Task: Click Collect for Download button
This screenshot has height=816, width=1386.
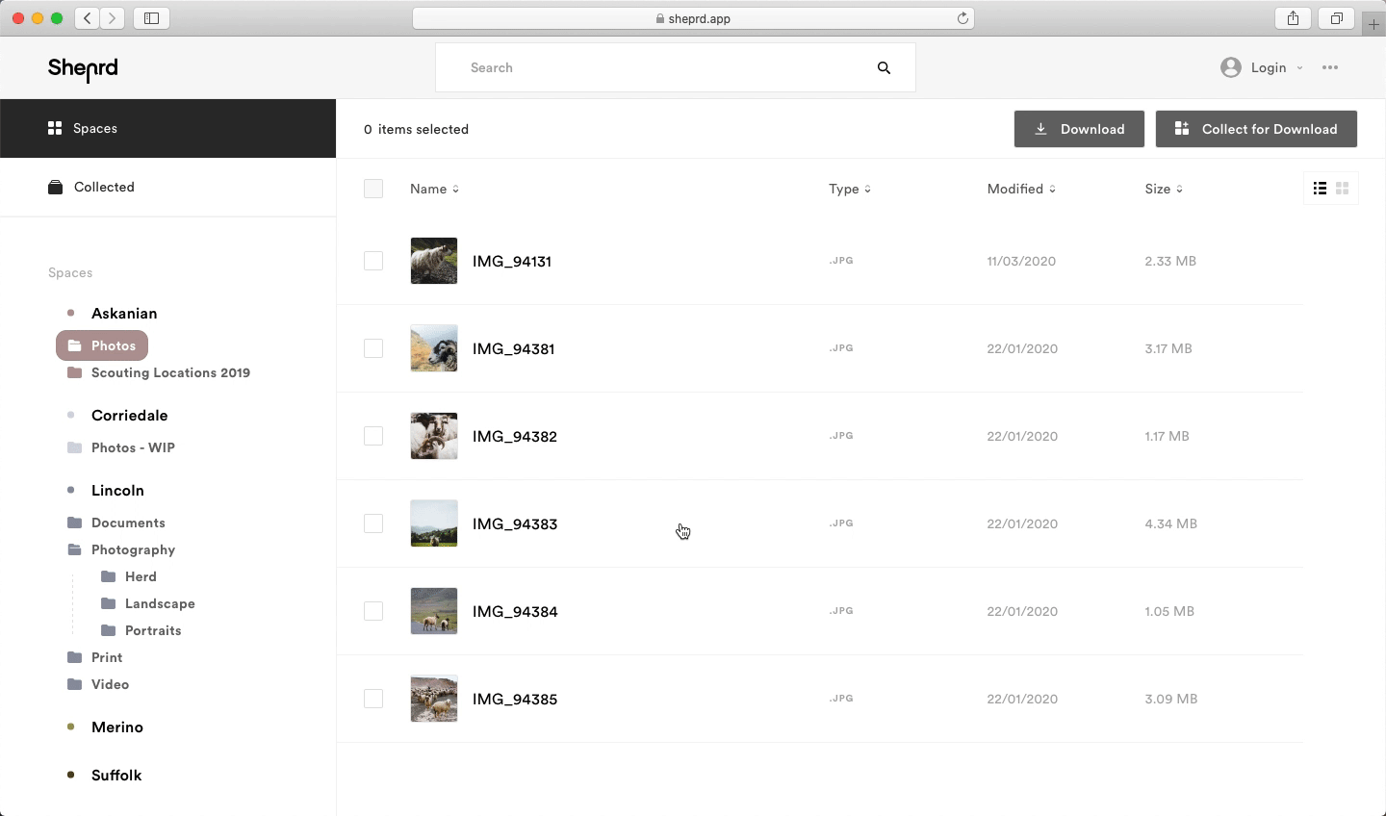Action: [x=1256, y=129]
